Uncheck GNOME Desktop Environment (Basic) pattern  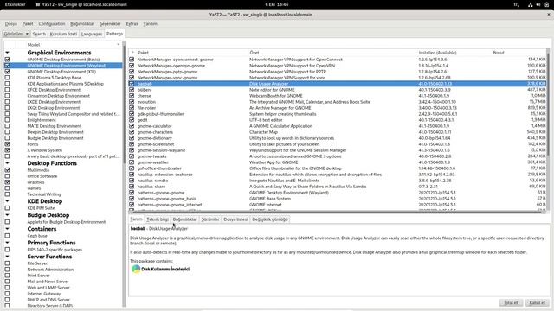coord(8,60)
